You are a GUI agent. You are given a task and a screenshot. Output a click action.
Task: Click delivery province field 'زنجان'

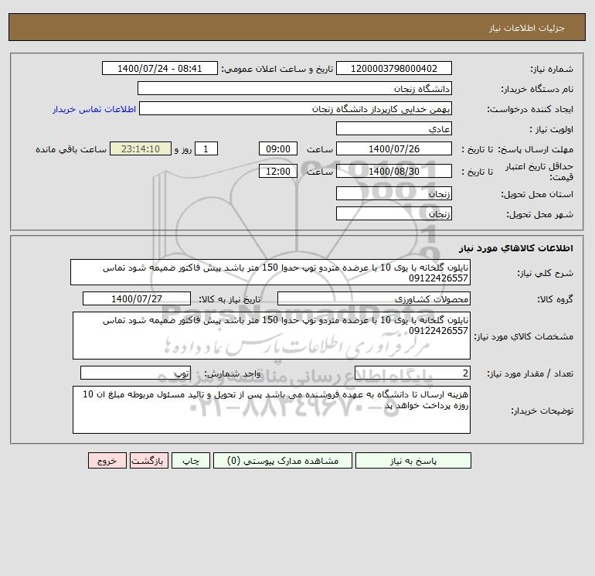click(x=394, y=193)
